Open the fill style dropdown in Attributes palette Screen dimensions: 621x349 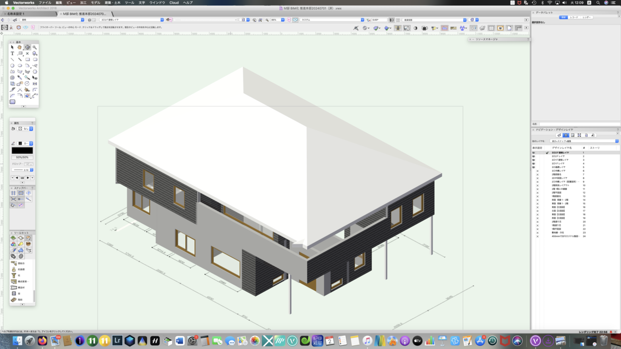31,129
